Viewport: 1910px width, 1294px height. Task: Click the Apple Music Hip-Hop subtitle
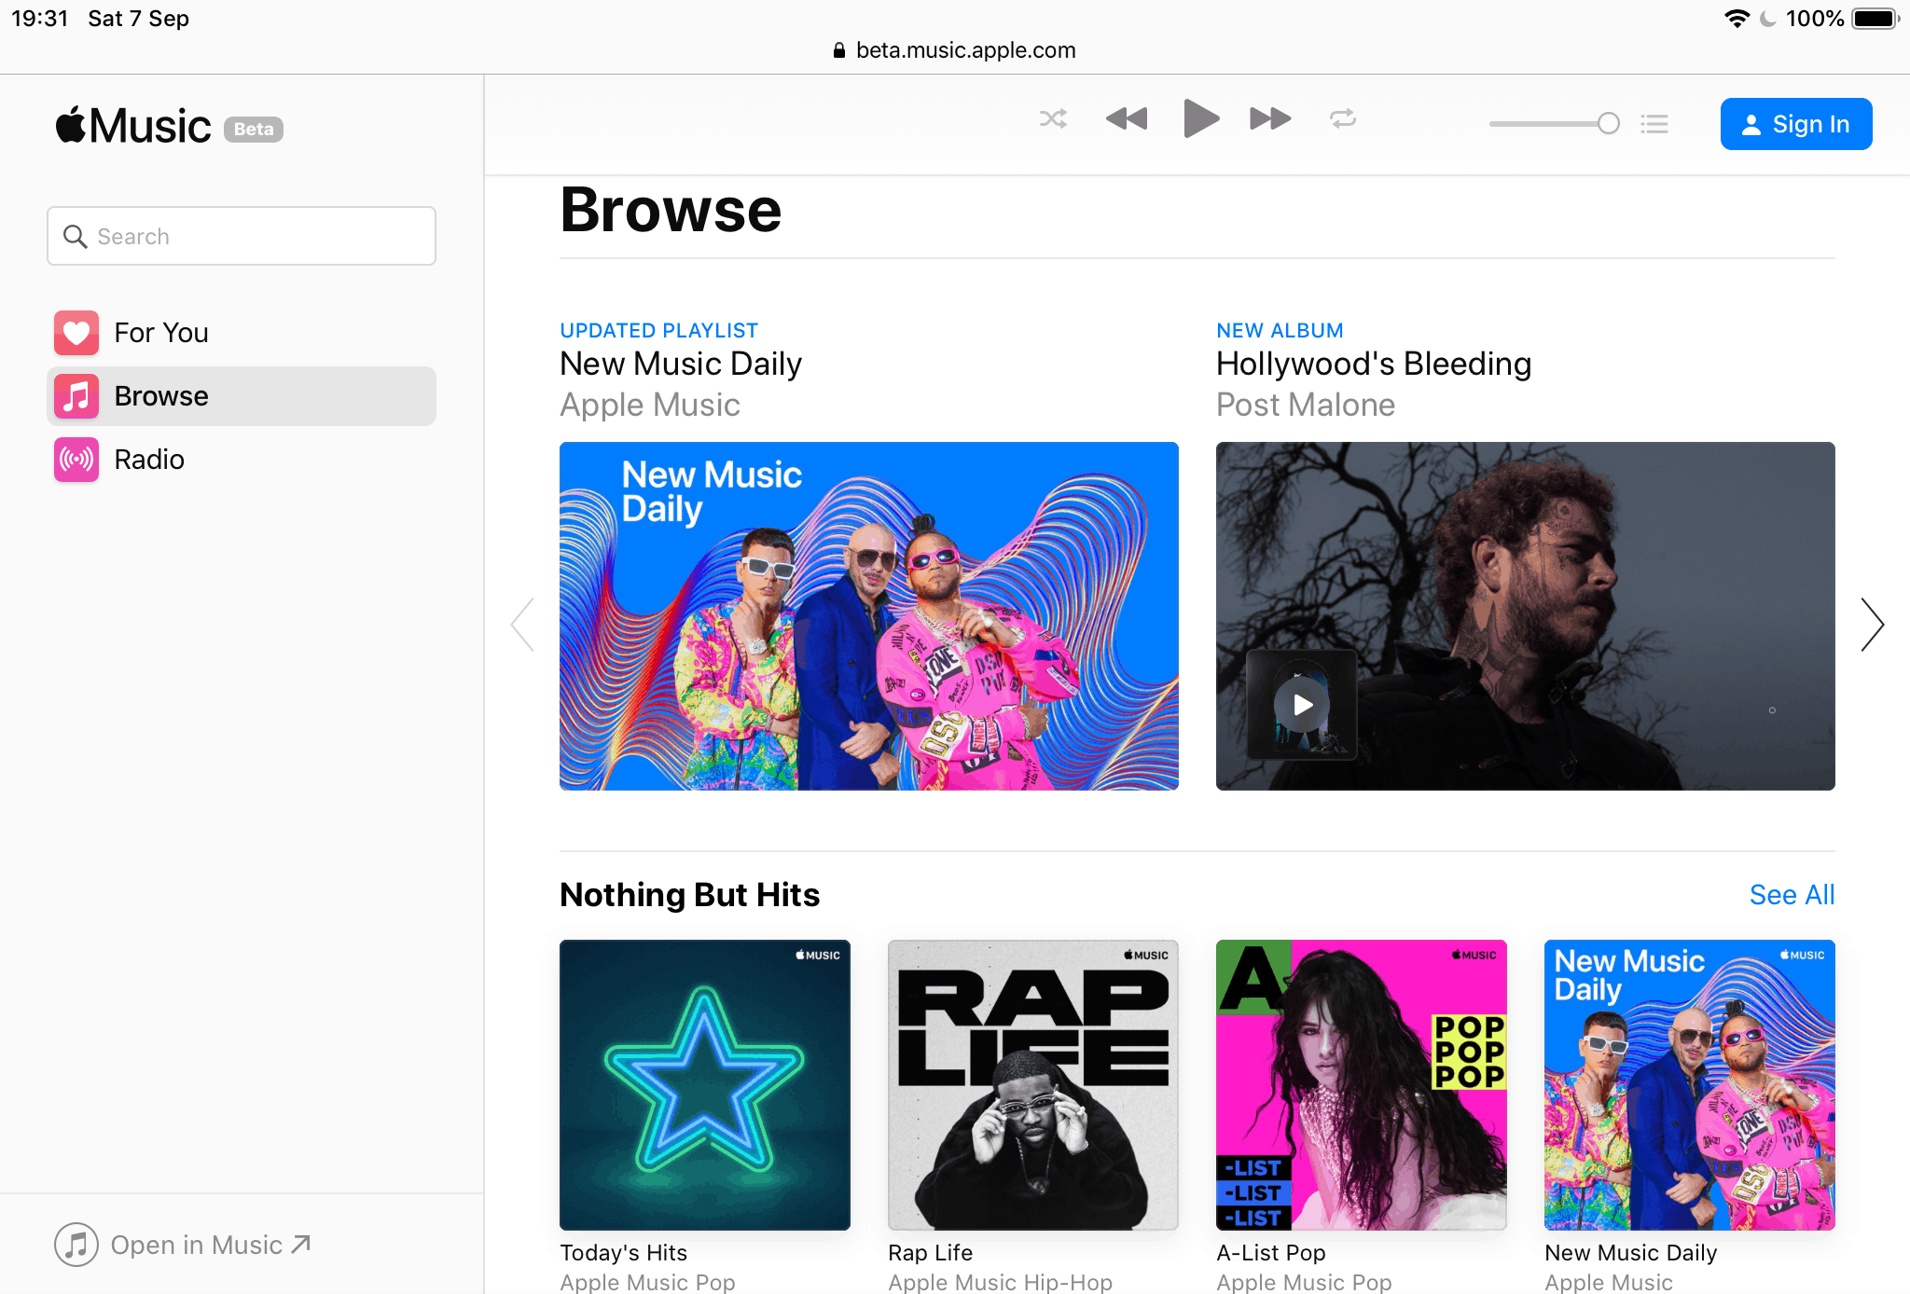click(x=1001, y=1283)
